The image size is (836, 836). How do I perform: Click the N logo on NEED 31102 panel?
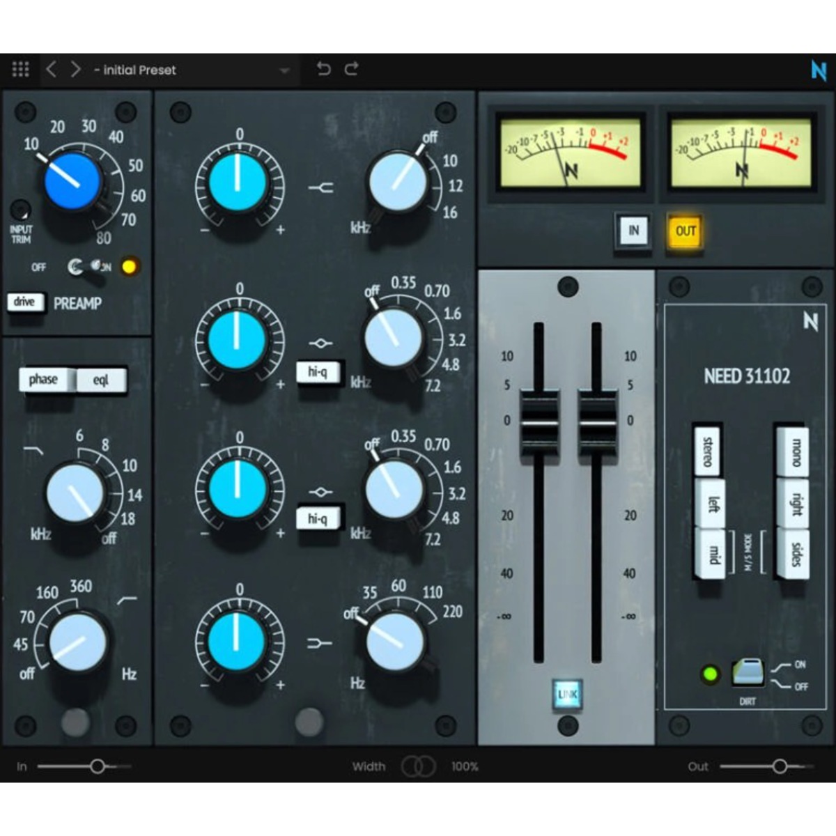tap(810, 321)
